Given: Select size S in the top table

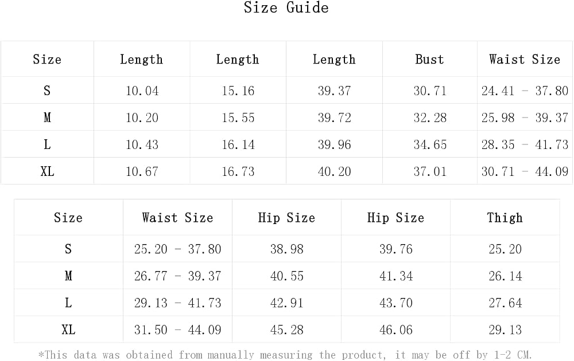Looking at the screenshot, I should 47,91.
